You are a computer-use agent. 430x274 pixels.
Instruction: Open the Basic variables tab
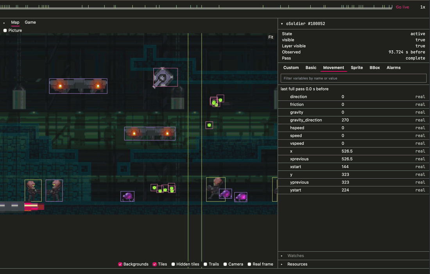point(311,68)
